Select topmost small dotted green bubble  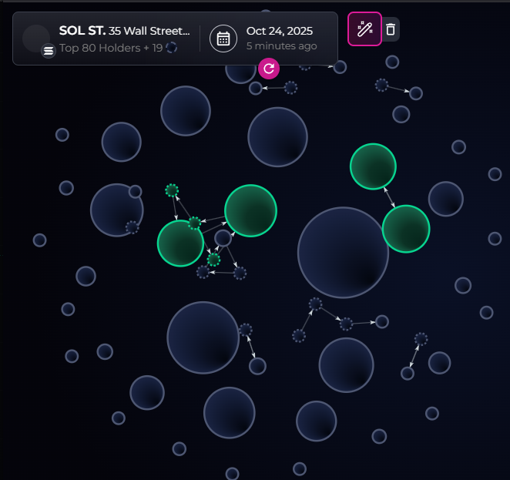[172, 190]
